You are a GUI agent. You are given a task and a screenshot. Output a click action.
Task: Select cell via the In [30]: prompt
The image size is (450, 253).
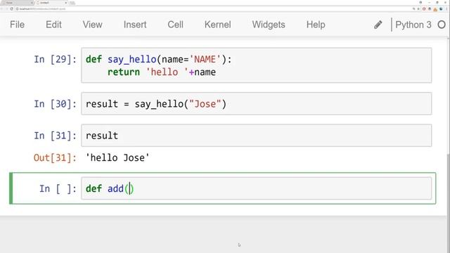click(55, 104)
